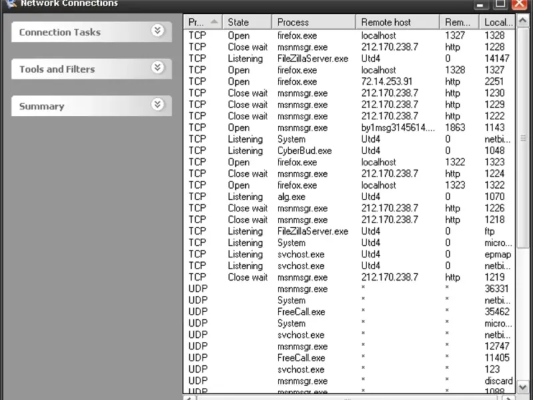
Task: Select the firefox.exe row with remote 72.14.253.91
Action: [x=349, y=81]
